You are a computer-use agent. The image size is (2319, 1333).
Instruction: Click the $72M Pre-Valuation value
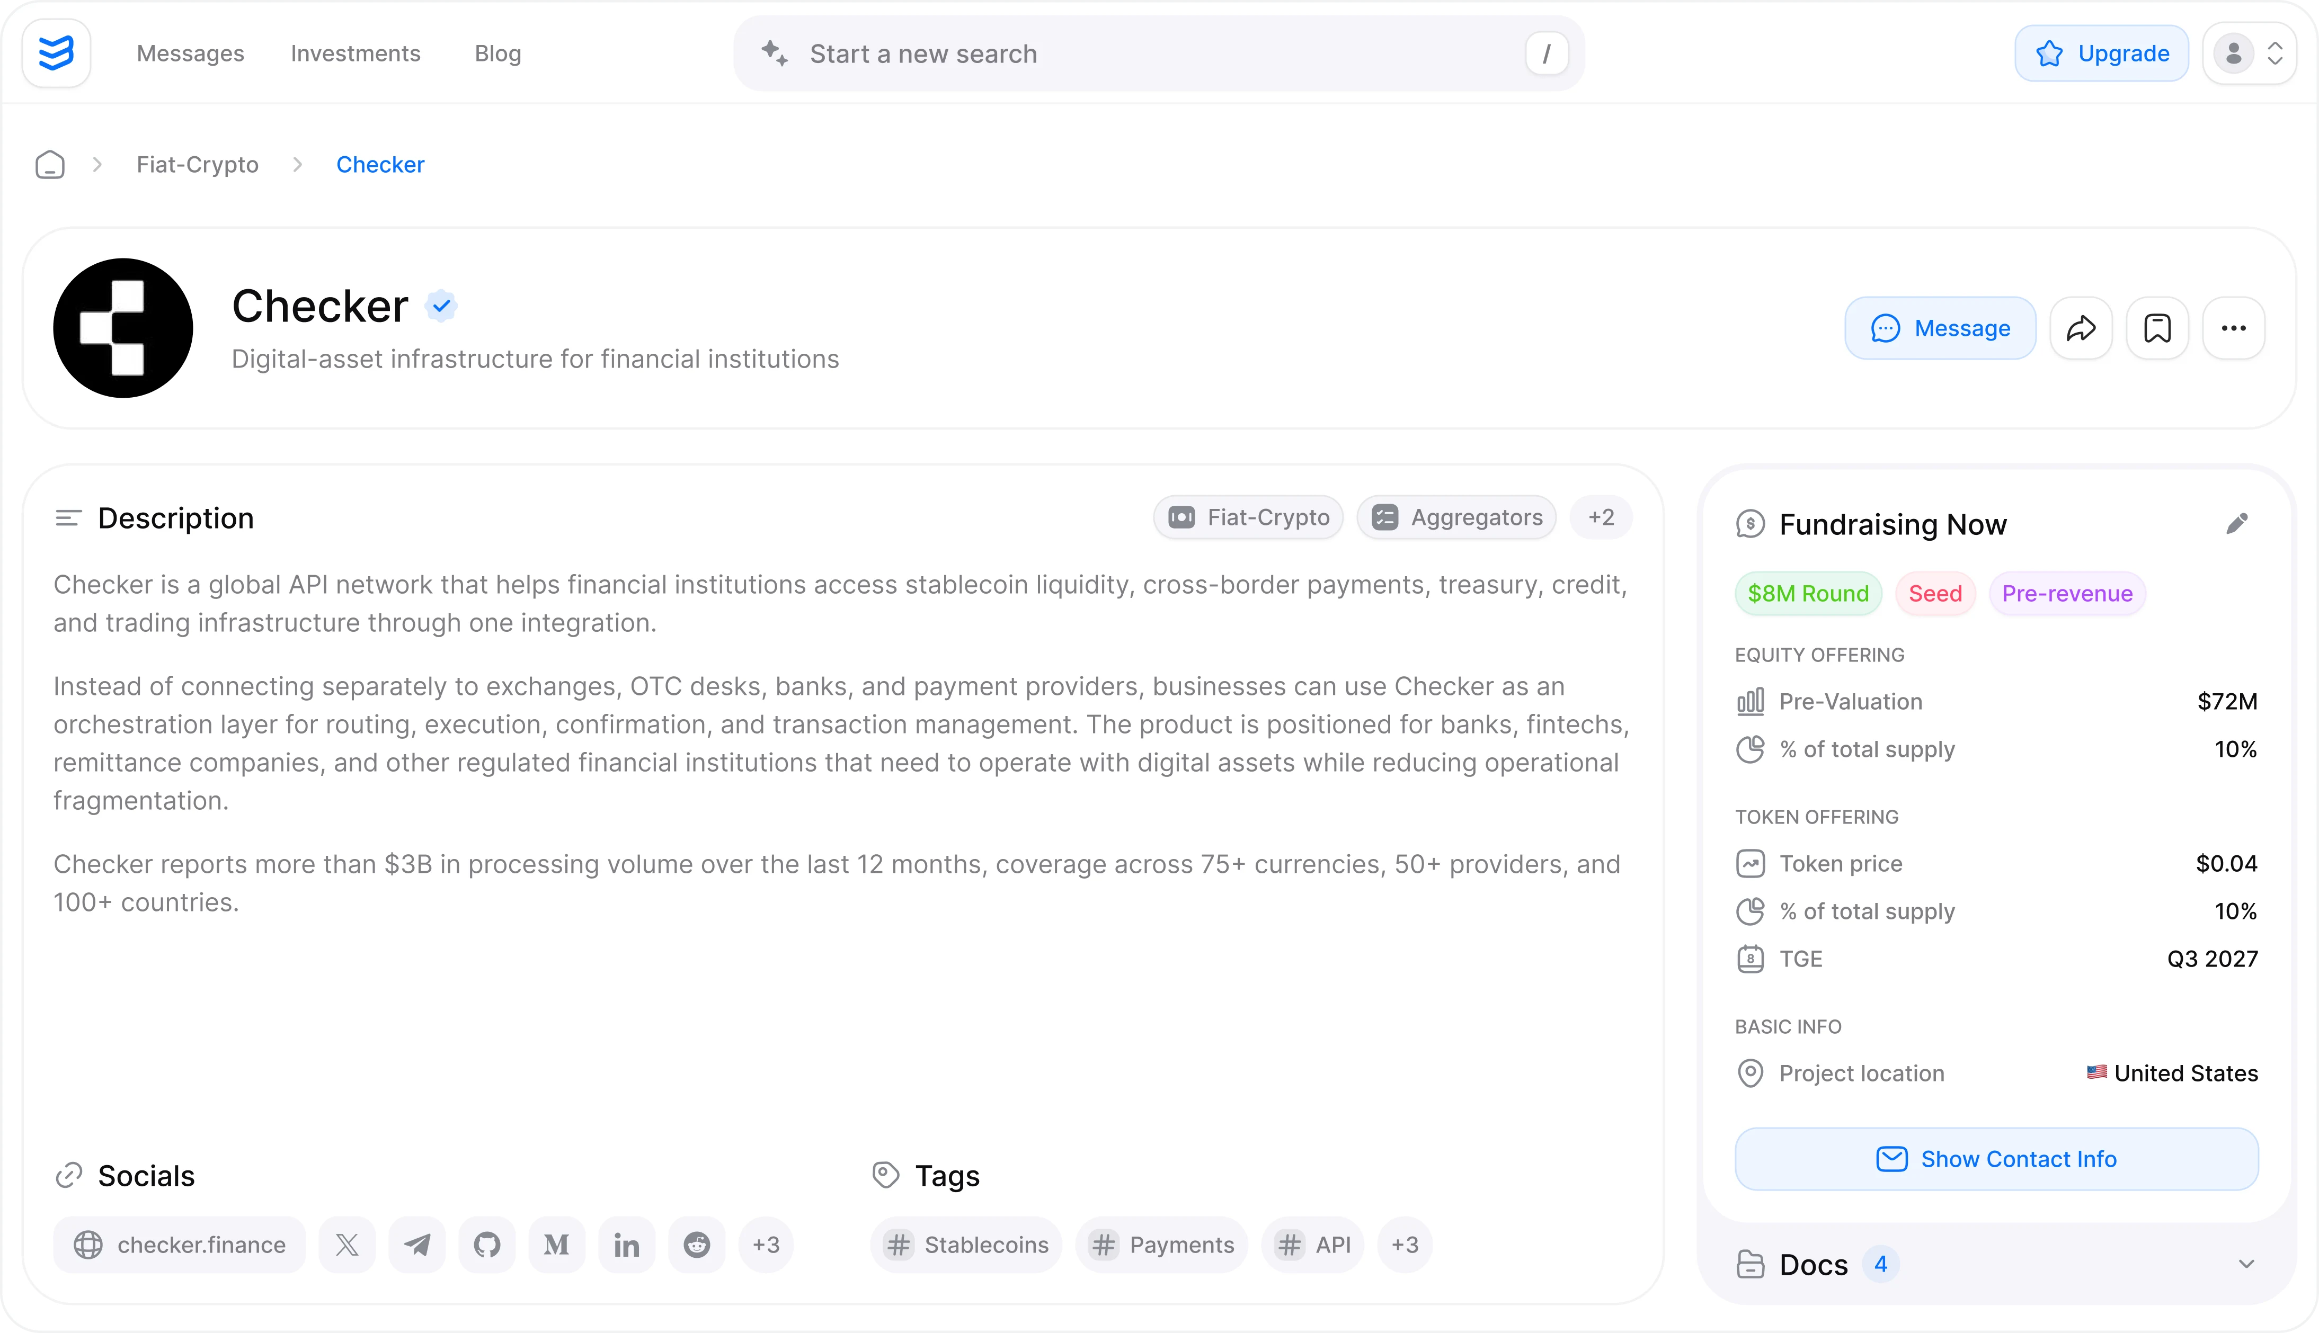click(x=2227, y=701)
